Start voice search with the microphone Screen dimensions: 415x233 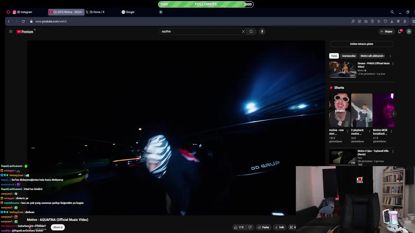[262, 31]
